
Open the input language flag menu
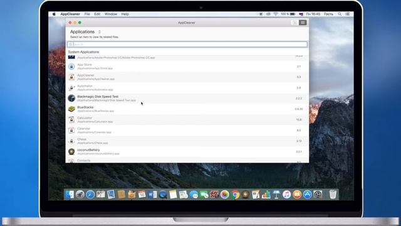[x=301, y=14]
